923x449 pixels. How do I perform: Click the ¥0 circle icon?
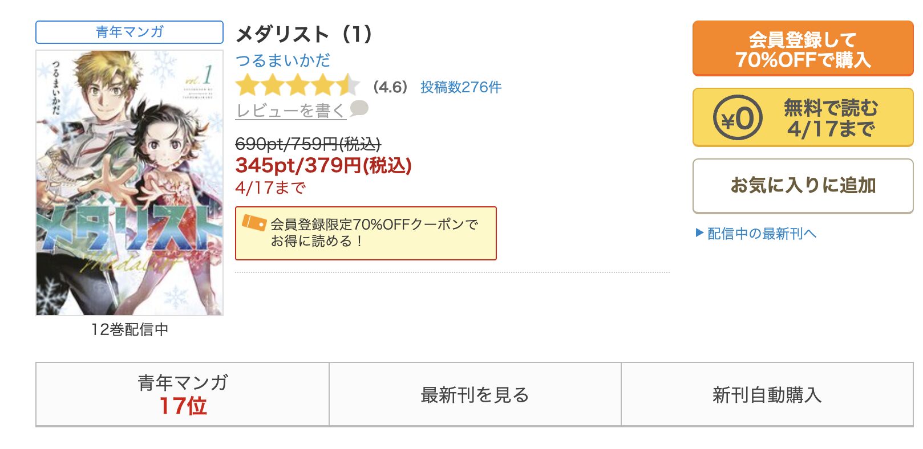pos(737,118)
